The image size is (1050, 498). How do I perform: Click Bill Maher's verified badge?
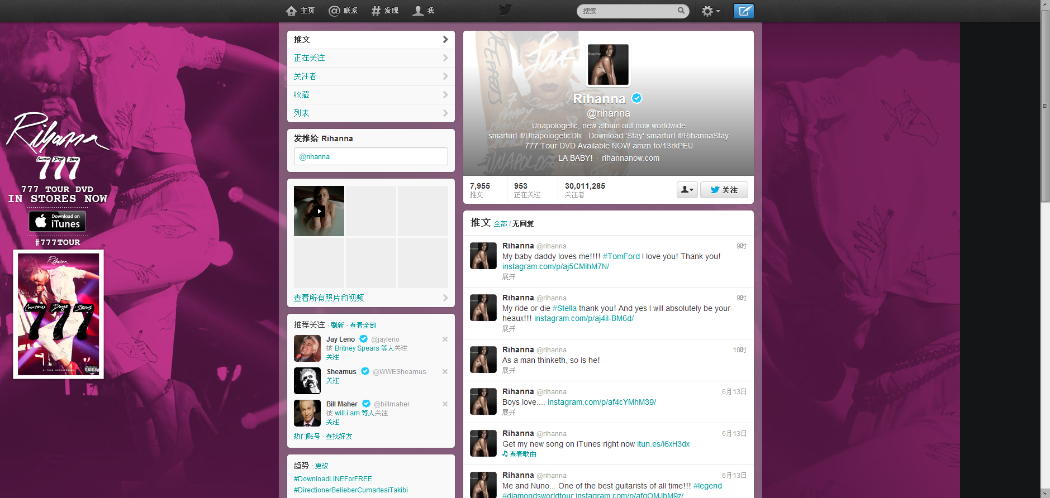tap(367, 404)
